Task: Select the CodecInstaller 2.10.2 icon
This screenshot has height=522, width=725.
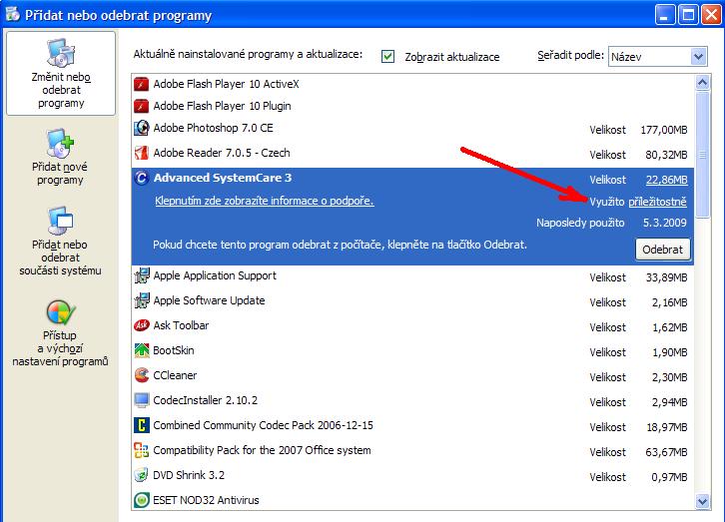Action: 141,400
